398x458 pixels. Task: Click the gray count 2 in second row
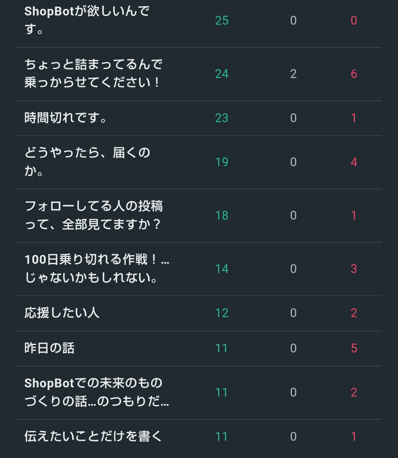[293, 74]
